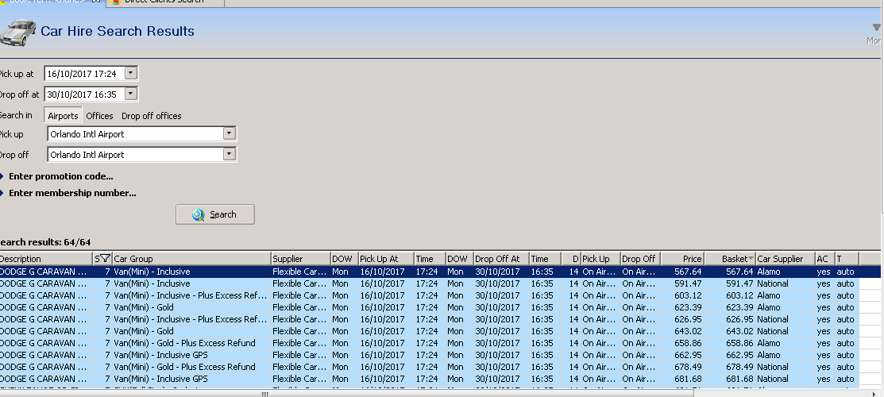The image size is (884, 397).
Task: Sort by the AC column header
Action: tap(824, 259)
